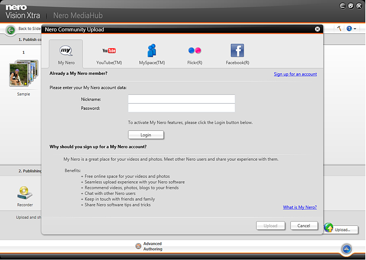Screen dimensions: 366x260
Task: Click inside the Nickname field
Action: pos(181,99)
